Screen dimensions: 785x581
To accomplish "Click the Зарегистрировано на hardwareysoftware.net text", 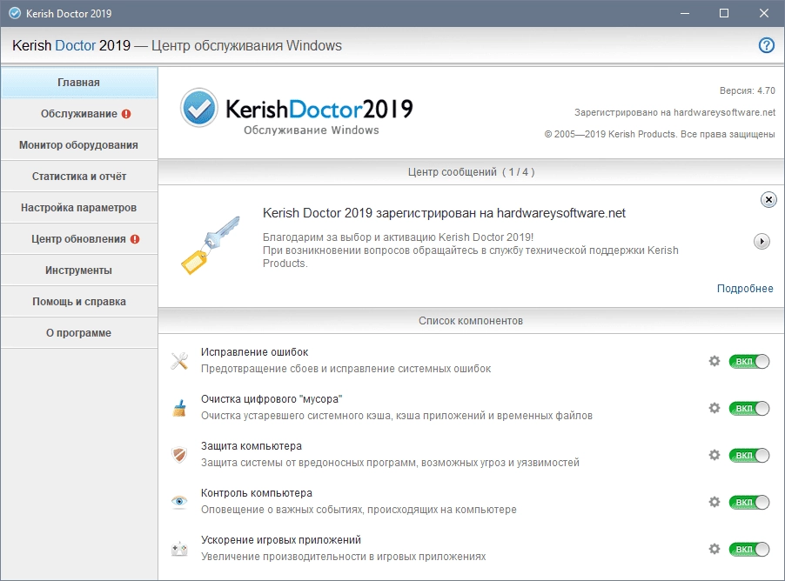I will tap(674, 112).
